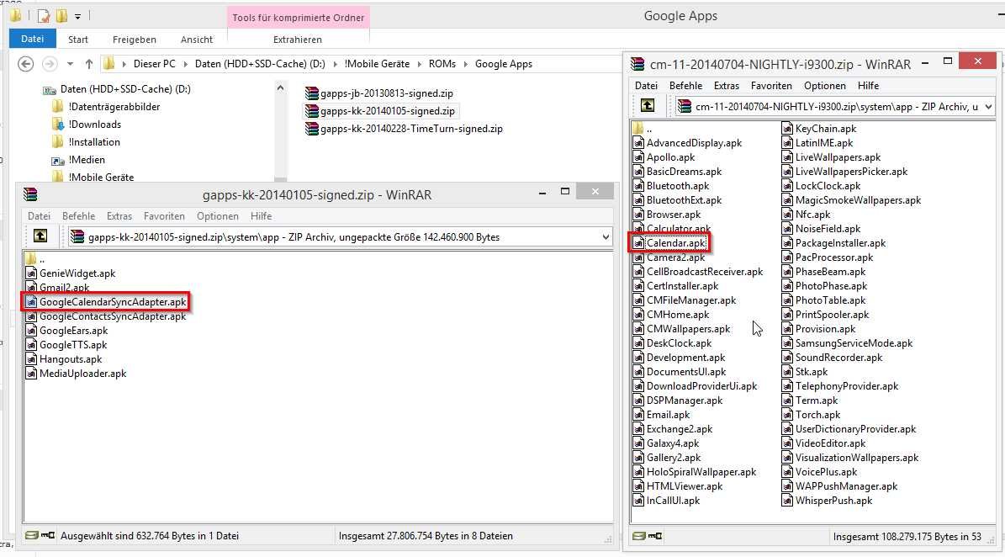Select MediaUploader.apk in gapps archive
The height and width of the screenshot is (557, 1005).
(x=76, y=373)
